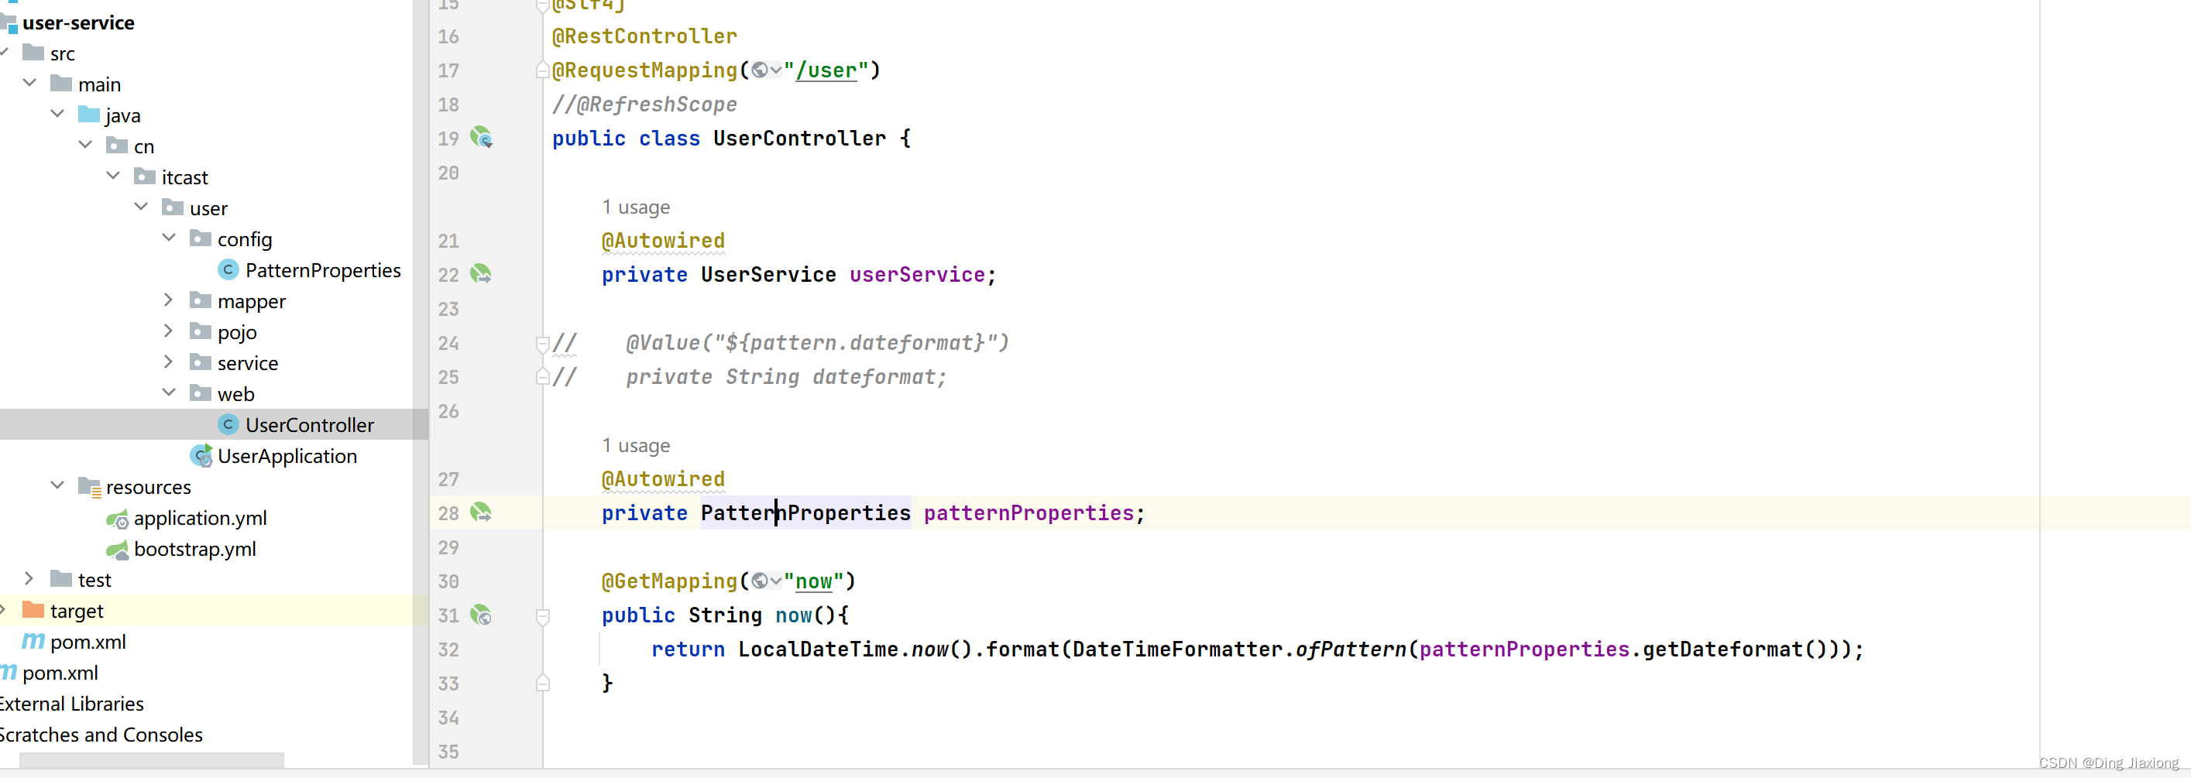Select UserApplication in project tree
The width and height of the screenshot is (2191, 778).
(x=287, y=456)
